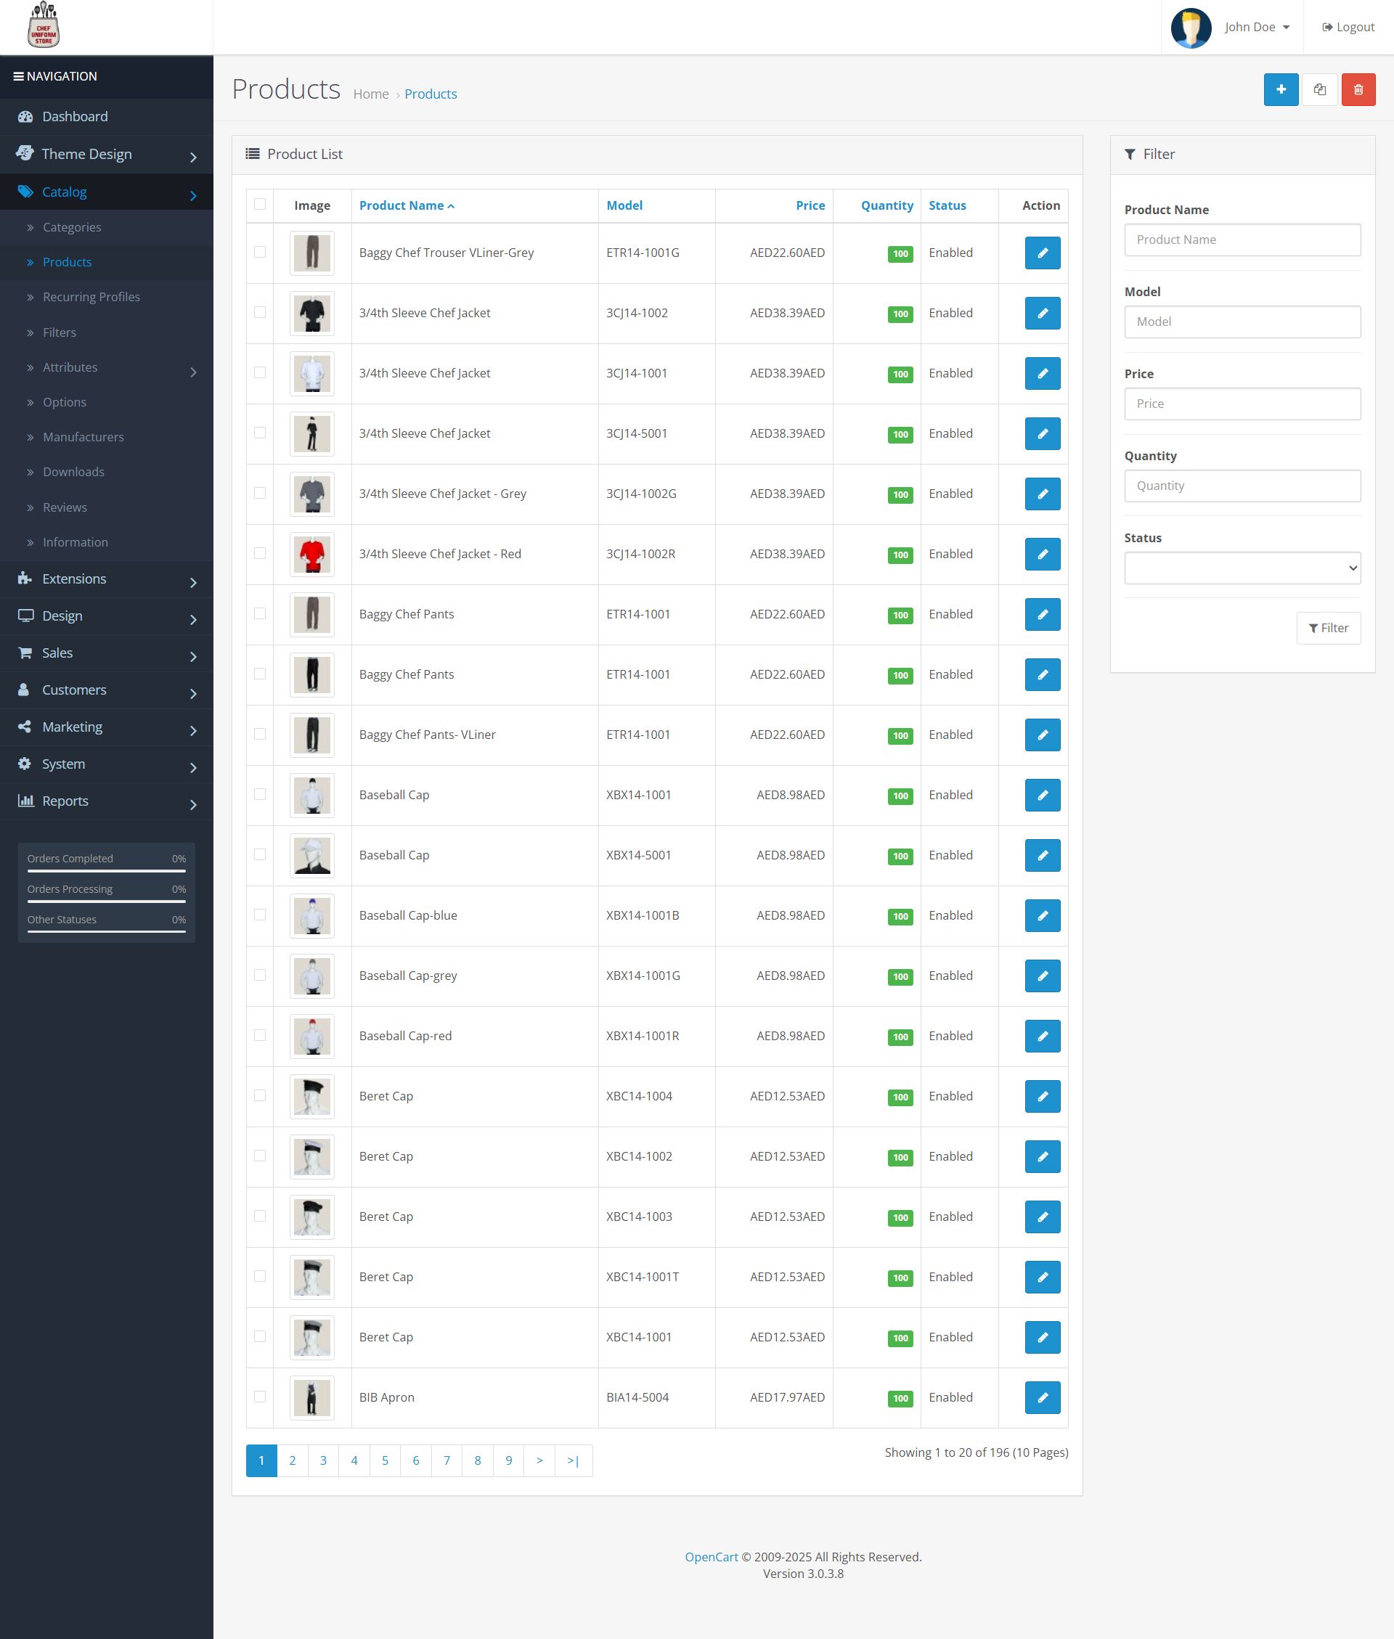The width and height of the screenshot is (1394, 1639).
Task: Click the Copy product icon button
Action: (x=1319, y=89)
